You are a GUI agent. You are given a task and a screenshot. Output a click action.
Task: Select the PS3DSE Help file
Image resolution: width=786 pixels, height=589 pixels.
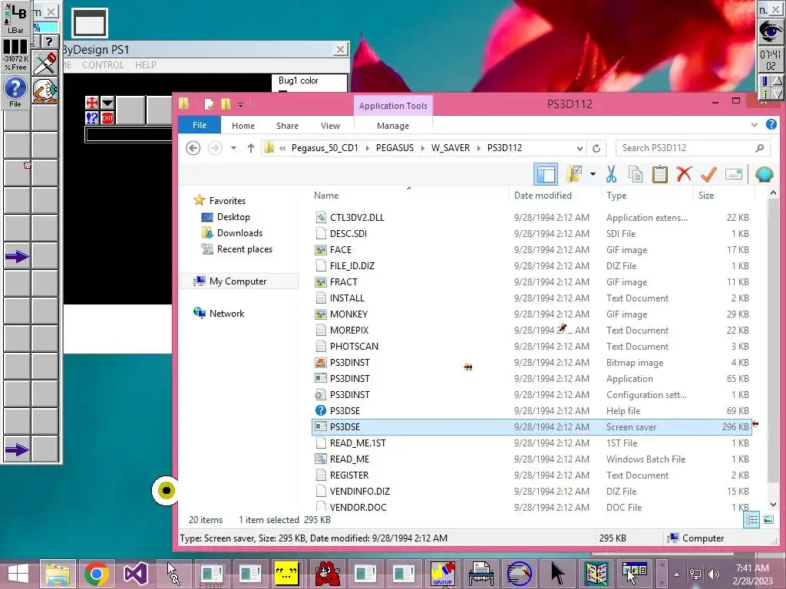[x=345, y=411]
